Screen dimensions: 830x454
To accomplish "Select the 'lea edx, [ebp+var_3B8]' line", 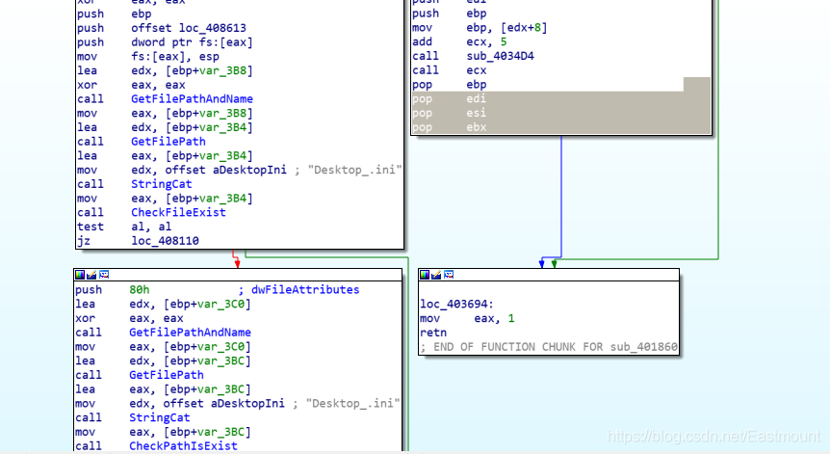I will pos(165,71).
